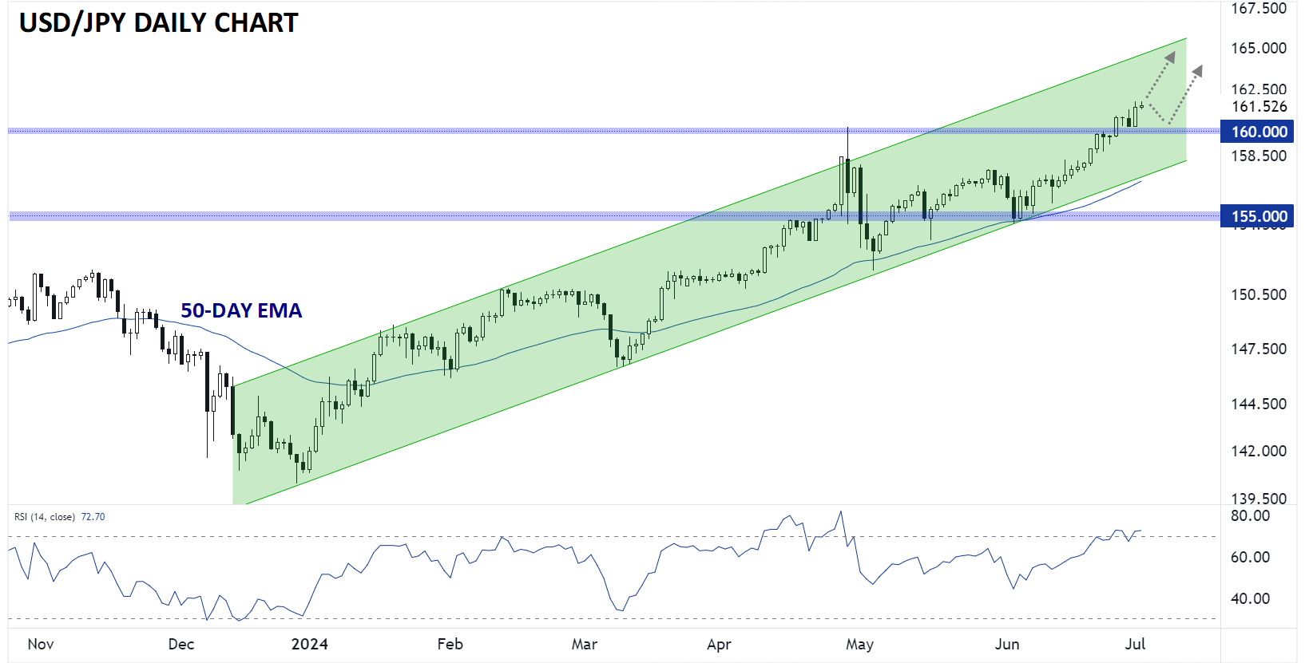Click the Dec date axis label

click(x=181, y=644)
